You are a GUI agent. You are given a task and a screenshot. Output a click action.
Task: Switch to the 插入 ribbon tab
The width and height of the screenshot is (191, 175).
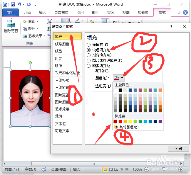tap(42, 12)
